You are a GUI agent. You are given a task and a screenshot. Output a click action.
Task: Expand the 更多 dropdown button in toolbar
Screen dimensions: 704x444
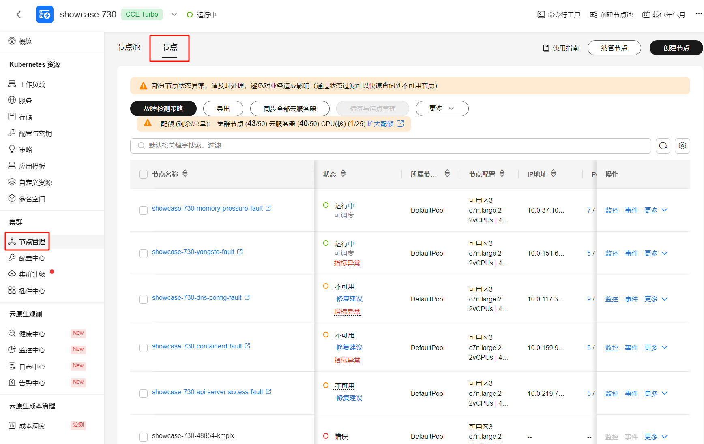pyautogui.click(x=442, y=109)
